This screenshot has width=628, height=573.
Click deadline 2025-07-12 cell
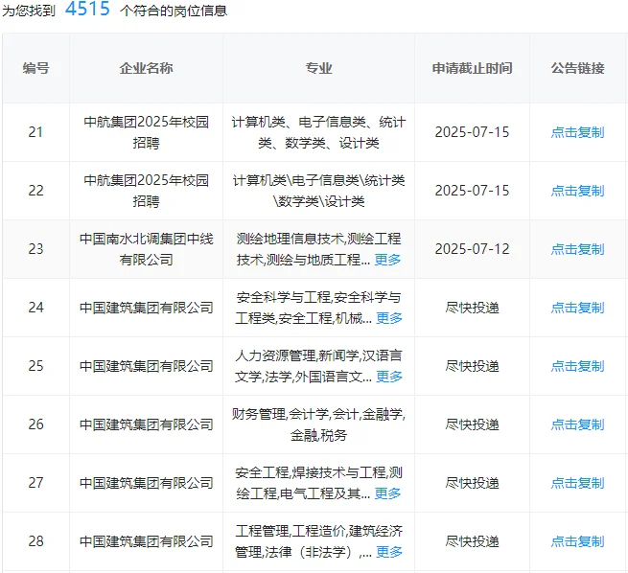[x=473, y=249]
